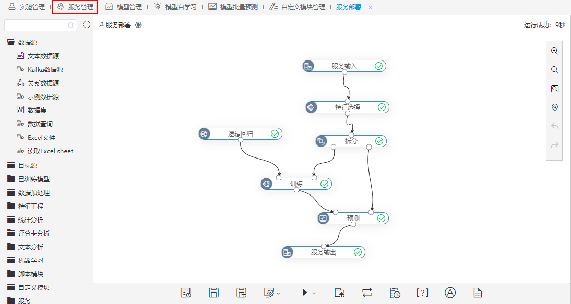This screenshot has width=571, height=304.
Task: Click the clock schedule toolbar icon
Action: tap(395, 293)
